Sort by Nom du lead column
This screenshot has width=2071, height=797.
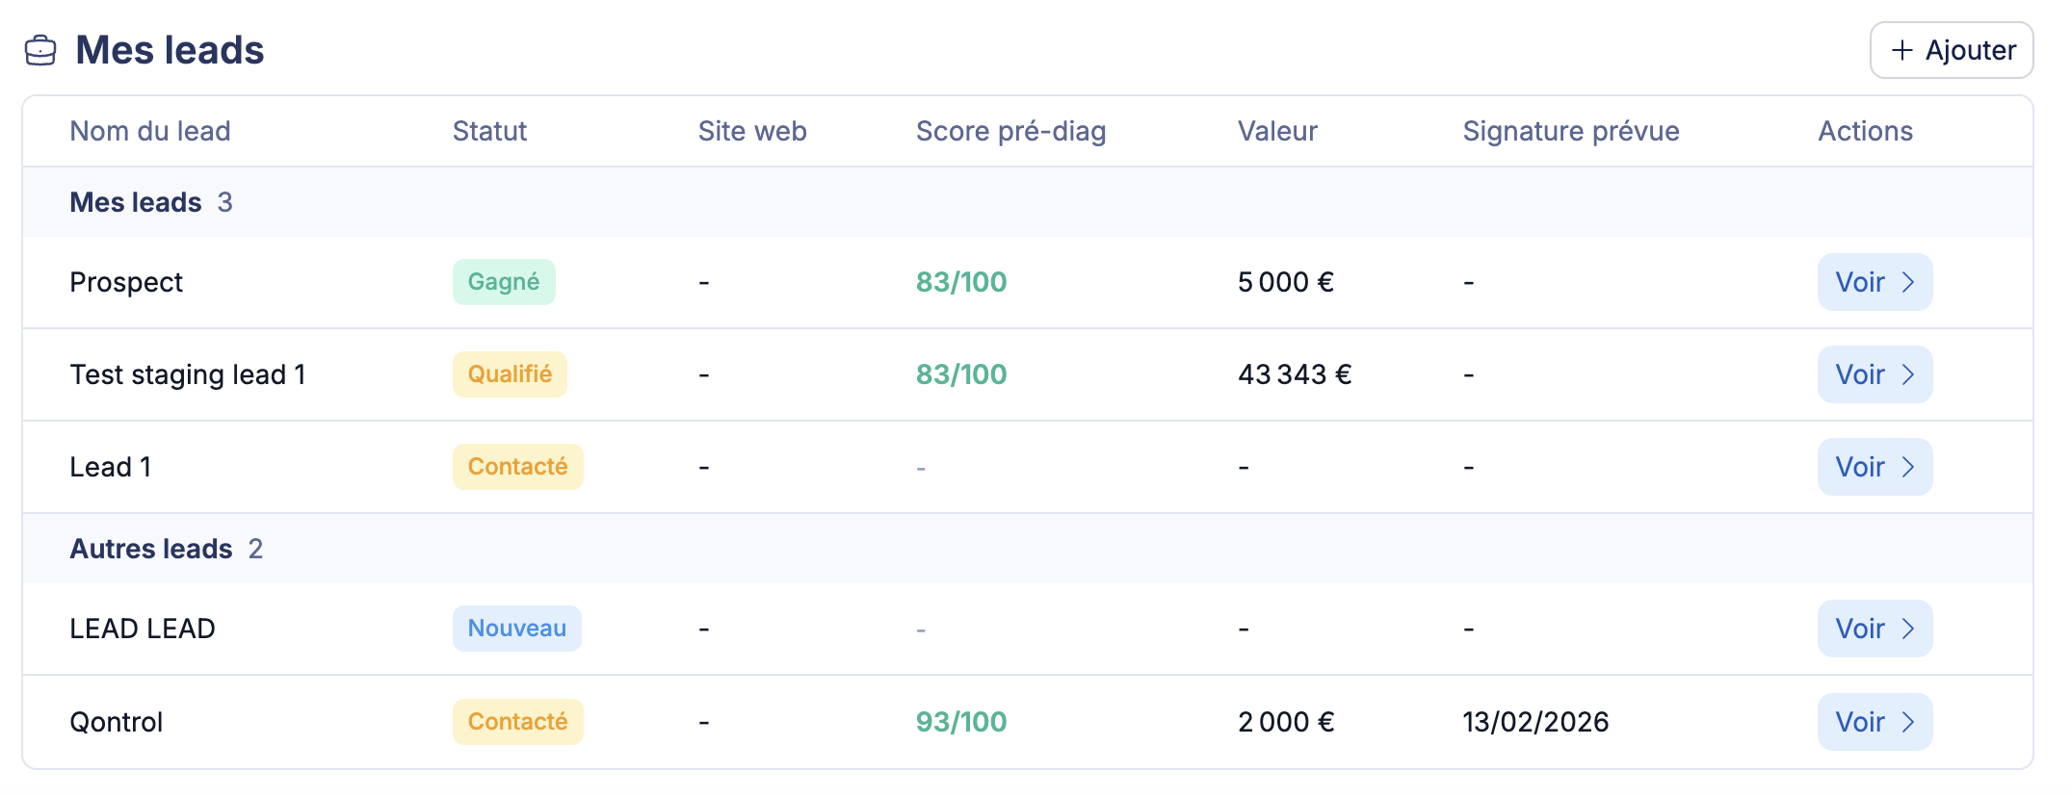[150, 131]
